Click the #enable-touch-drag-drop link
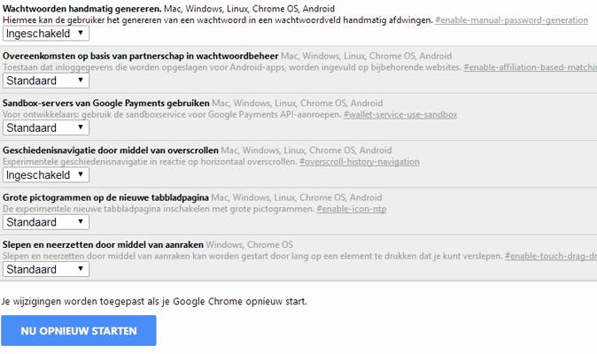This screenshot has width=597, height=354. coord(550,256)
